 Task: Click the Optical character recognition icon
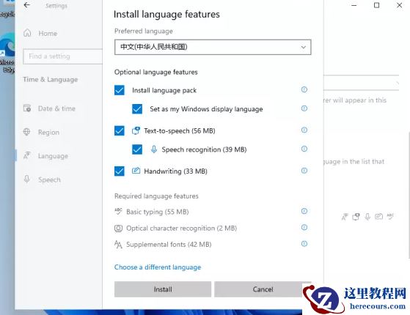pyautogui.click(x=118, y=229)
